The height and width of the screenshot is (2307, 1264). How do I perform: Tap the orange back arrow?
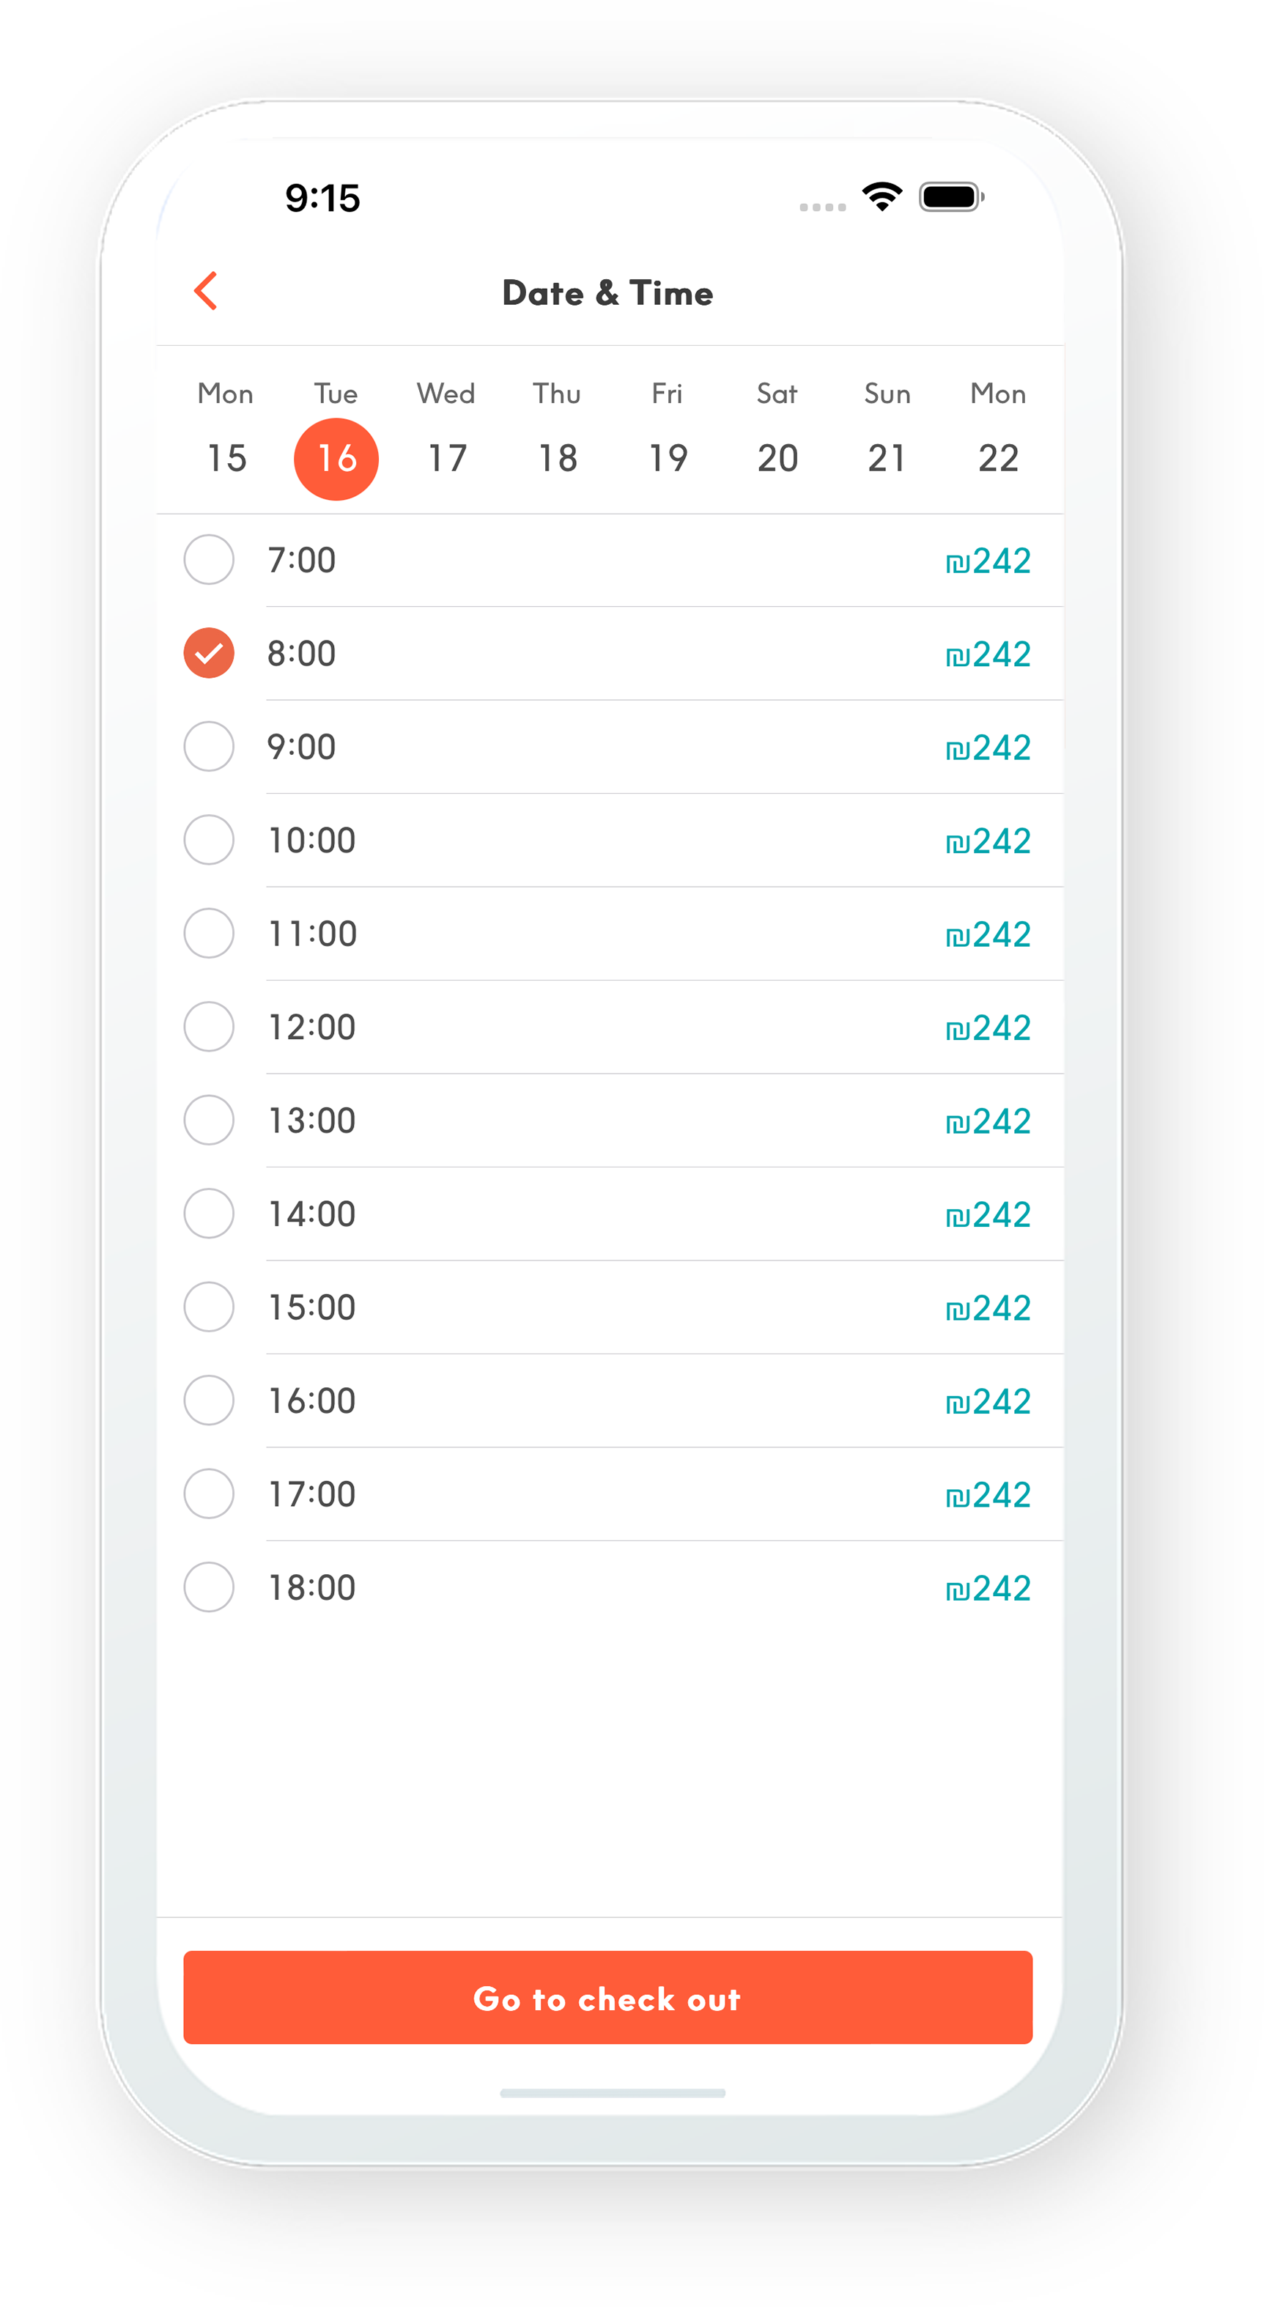click(207, 291)
